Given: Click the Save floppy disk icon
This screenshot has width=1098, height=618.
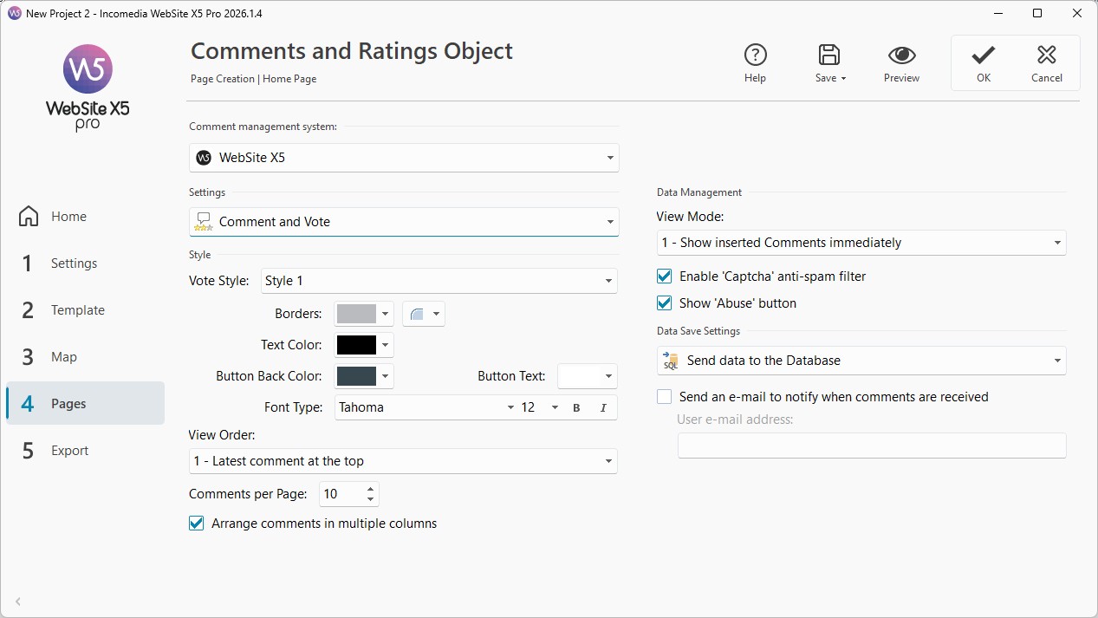Looking at the screenshot, I should click(x=829, y=55).
